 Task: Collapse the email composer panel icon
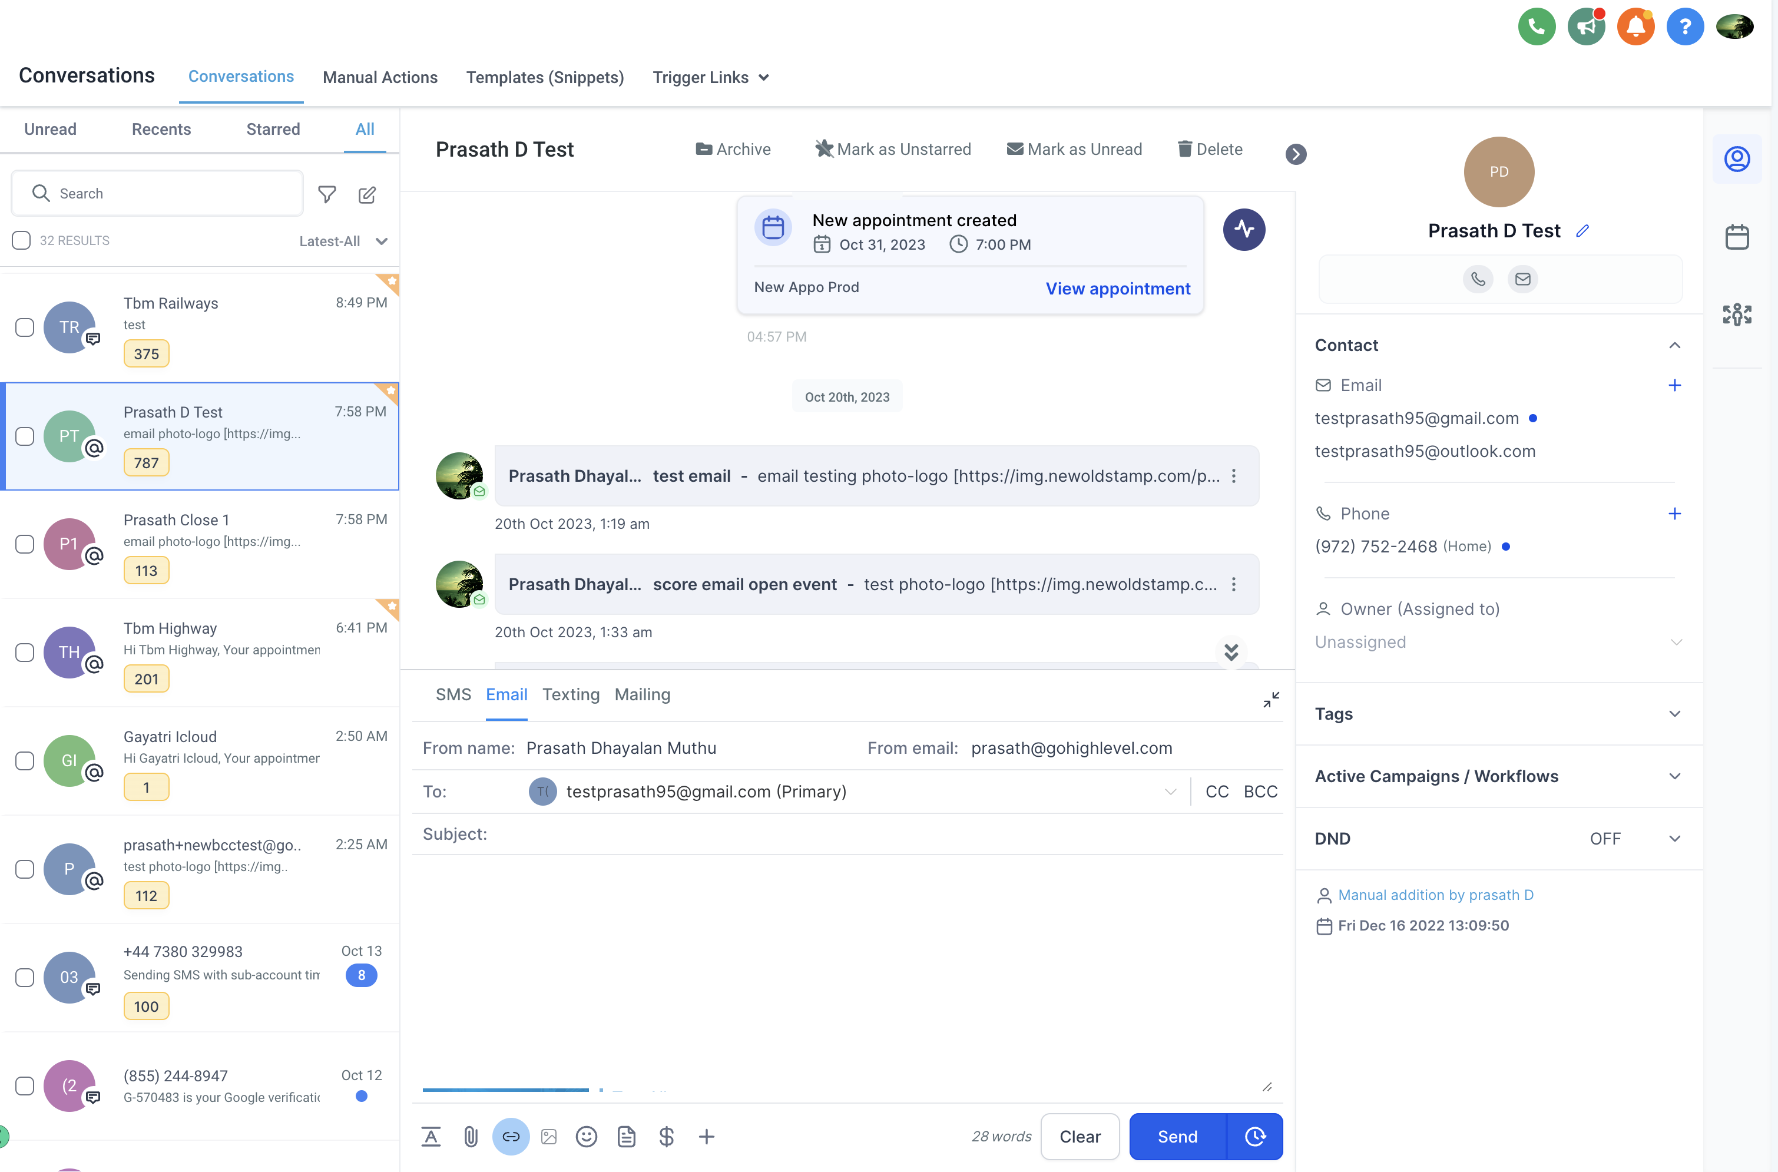[x=1270, y=700]
